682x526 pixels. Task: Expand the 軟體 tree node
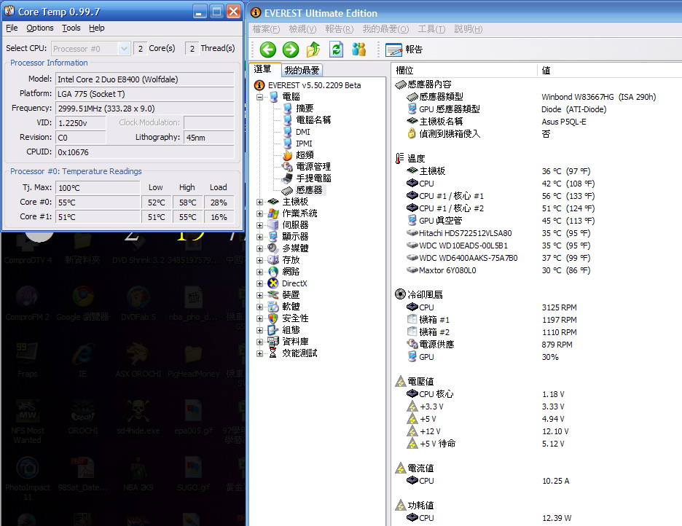coord(259,307)
